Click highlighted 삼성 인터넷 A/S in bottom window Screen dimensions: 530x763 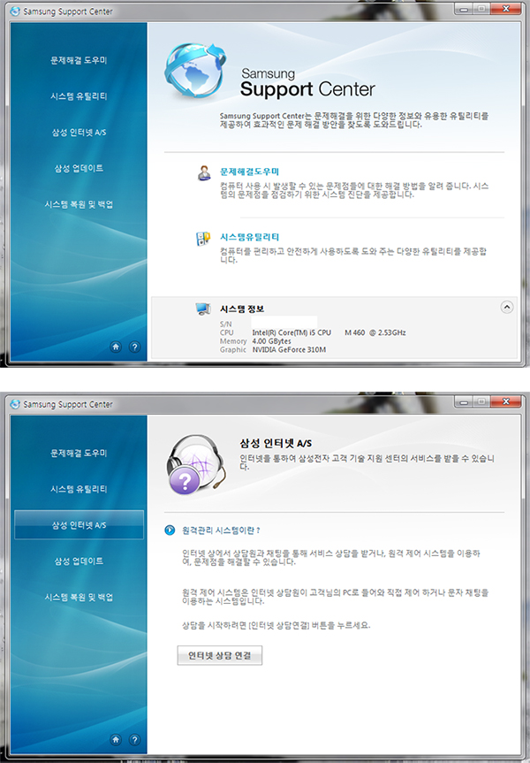[79, 524]
